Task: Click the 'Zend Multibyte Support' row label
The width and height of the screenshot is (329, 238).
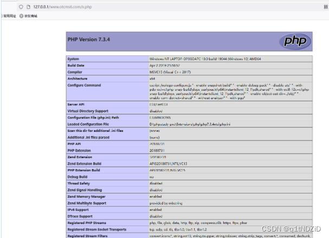Action: pos(87,203)
